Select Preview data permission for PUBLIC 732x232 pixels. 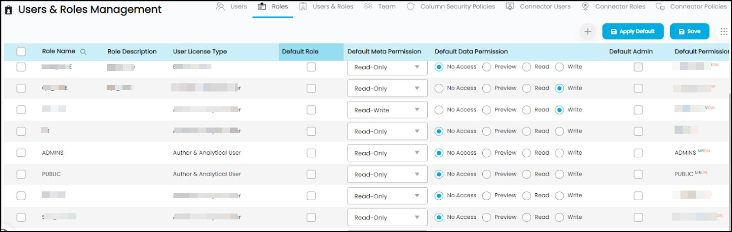click(487, 174)
